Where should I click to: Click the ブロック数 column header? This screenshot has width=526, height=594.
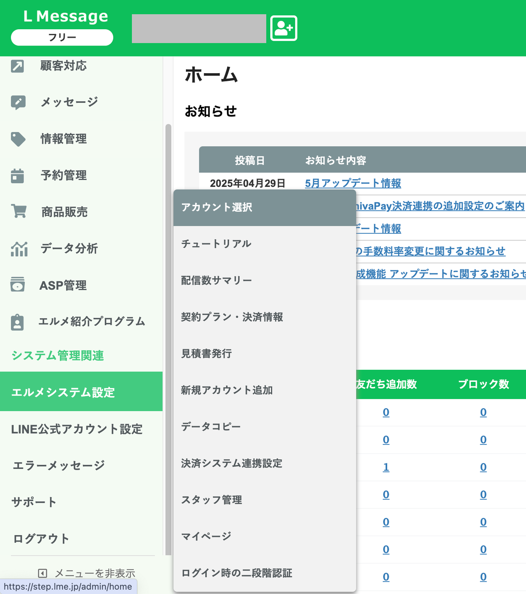tap(483, 384)
